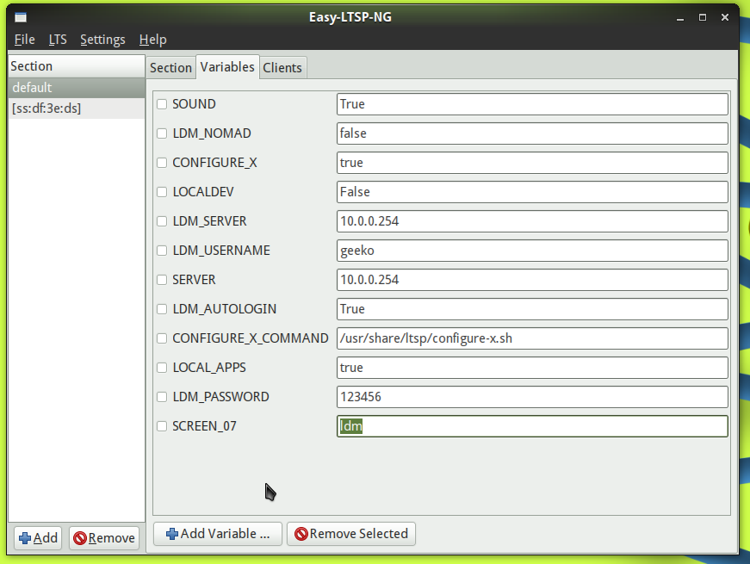The image size is (750, 564).
Task: Tick the LDM_AUTOLOGIN checkbox
Action: pos(162,309)
